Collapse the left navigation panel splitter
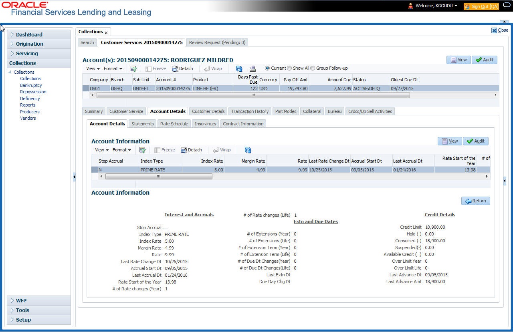This screenshot has height=332, width=513. coord(74,177)
